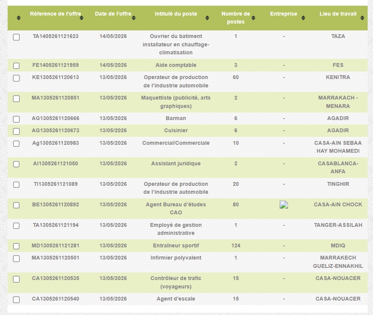Viewport: 373px width, 315px height.
Task: Check the Infirmier polyvalent offer checkbox
Action: (16, 258)
